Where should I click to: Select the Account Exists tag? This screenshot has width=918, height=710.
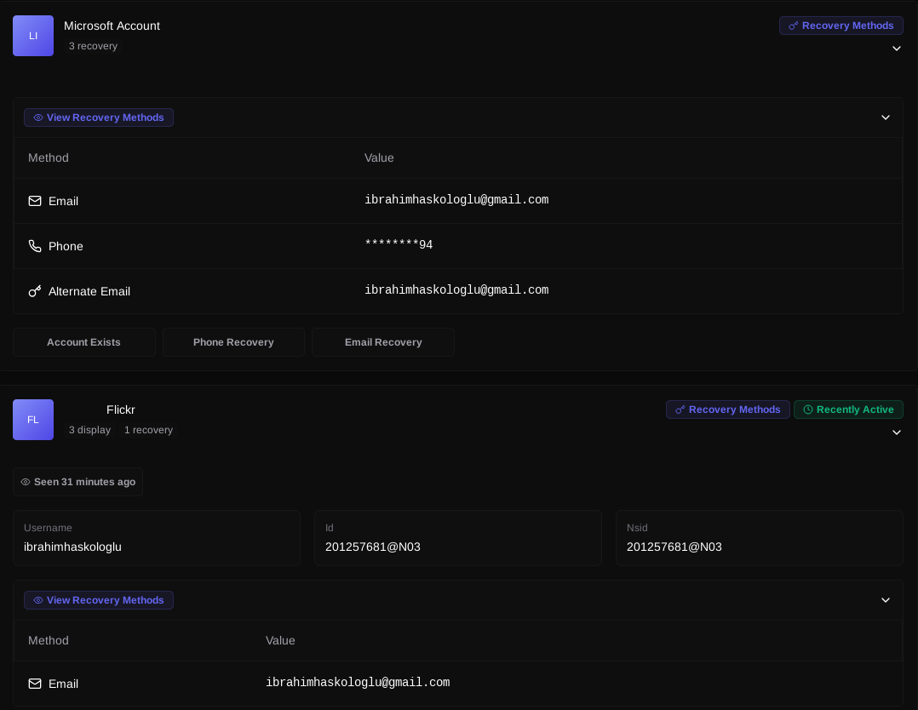click(x=83, y=342)
